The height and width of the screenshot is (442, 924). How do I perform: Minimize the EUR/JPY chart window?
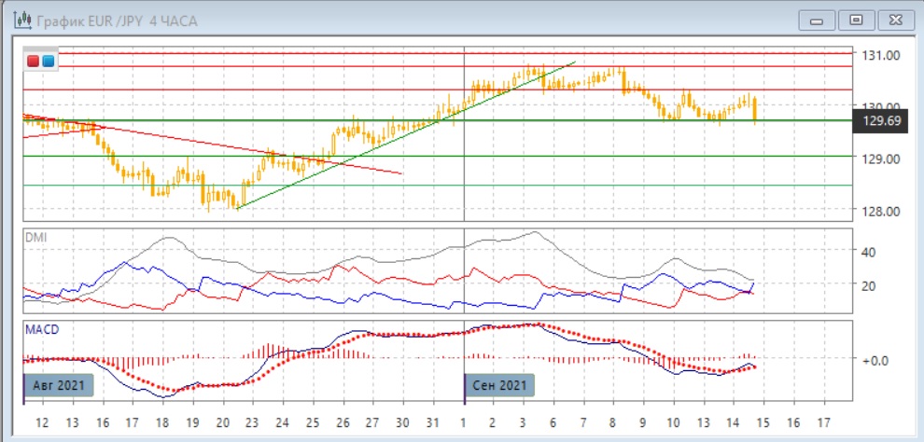click(817, 21)
